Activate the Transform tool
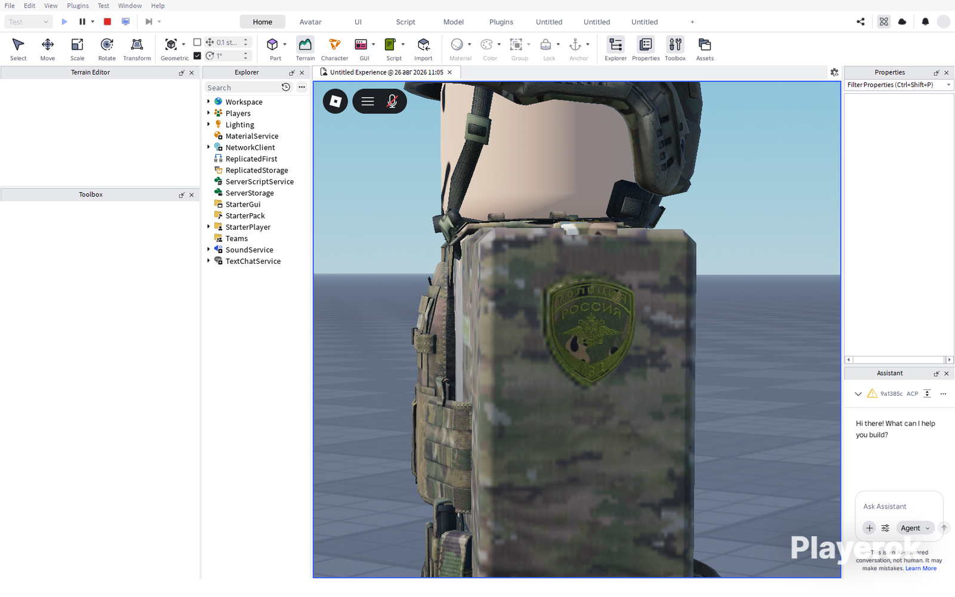 tap(137, 48)
